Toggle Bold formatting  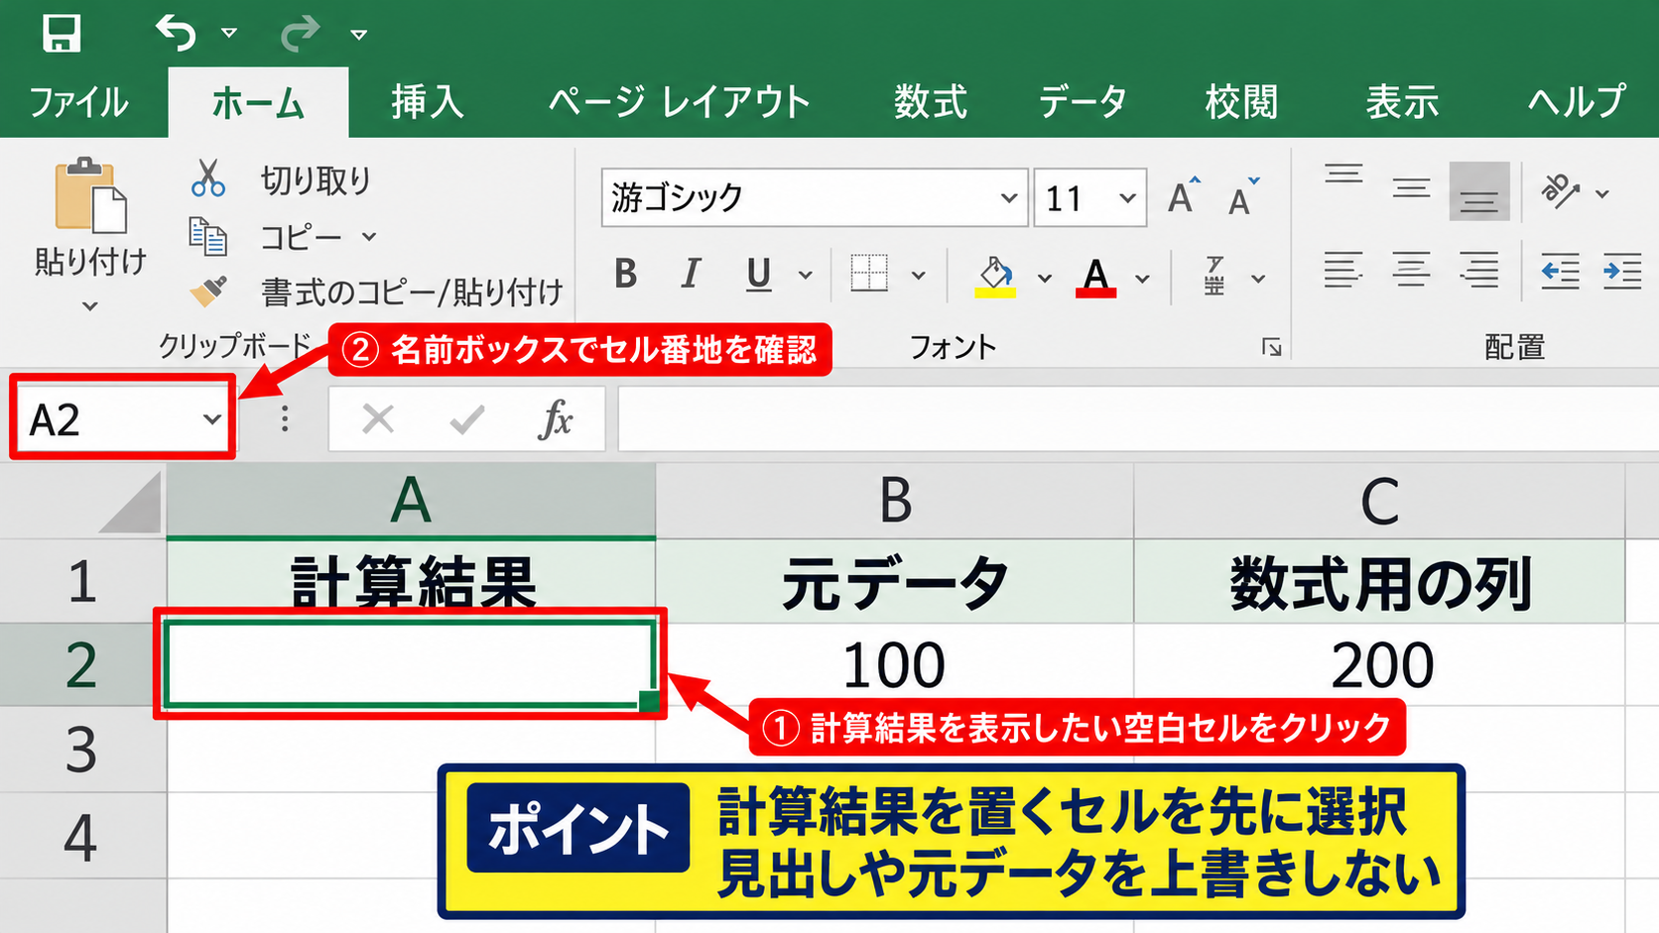click(x=625, y=274)
